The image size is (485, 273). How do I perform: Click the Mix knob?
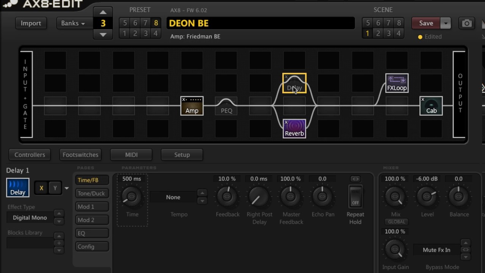[x=395, y=196]
